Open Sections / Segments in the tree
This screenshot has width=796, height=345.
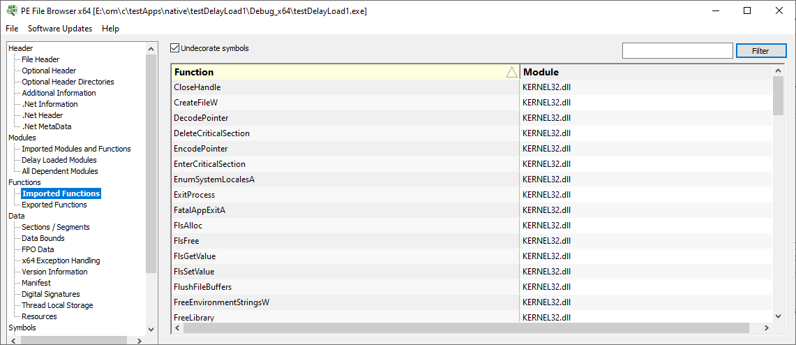(56, 227)
